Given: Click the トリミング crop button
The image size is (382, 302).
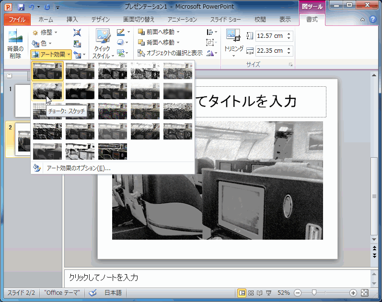Looking at the screenshot, I should [x=233, y=44].
